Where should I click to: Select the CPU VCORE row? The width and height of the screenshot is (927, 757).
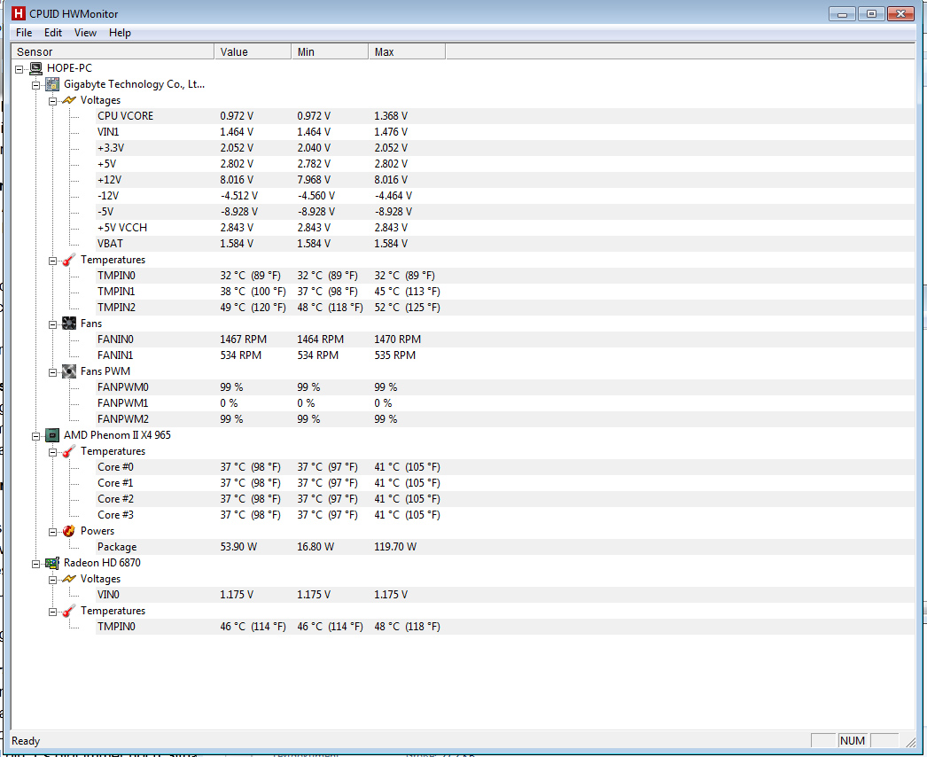click(505, 116)
